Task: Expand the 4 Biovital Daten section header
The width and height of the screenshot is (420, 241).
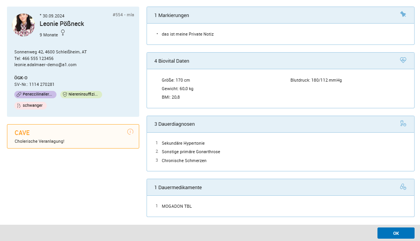Action: (x=271, y=61)
